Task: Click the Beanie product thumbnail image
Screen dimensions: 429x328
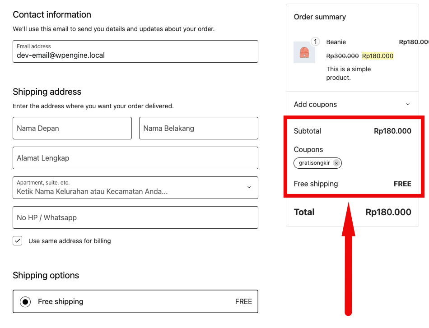Action: 304,53
